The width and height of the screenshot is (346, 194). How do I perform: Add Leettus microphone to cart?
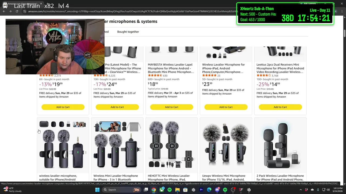pyautogui.click(x=280, y=107)
